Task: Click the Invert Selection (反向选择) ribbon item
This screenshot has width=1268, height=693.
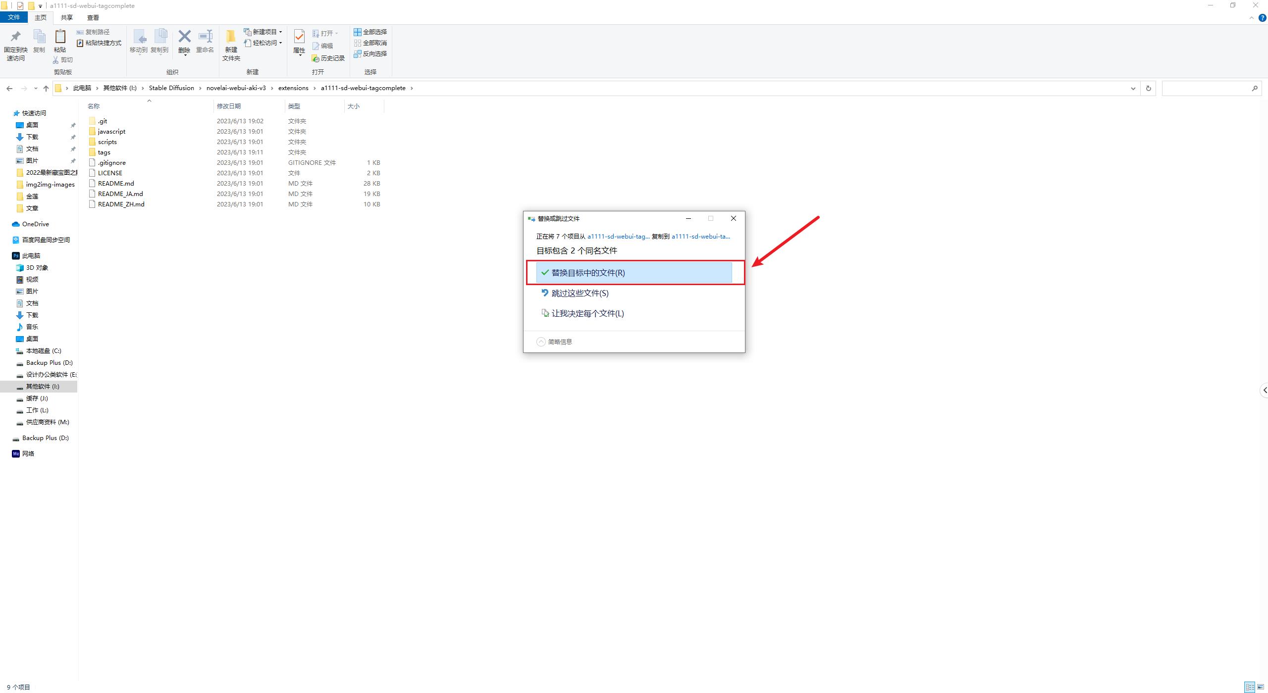Action: pos(370,54)
